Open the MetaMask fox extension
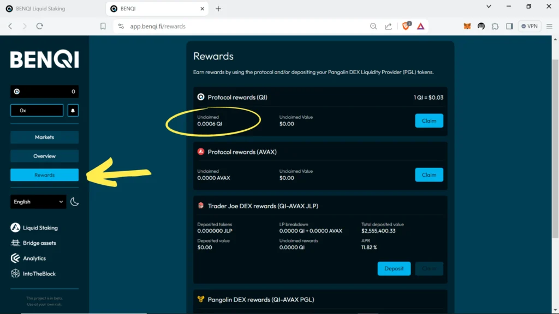 click(x=467, y=26)
